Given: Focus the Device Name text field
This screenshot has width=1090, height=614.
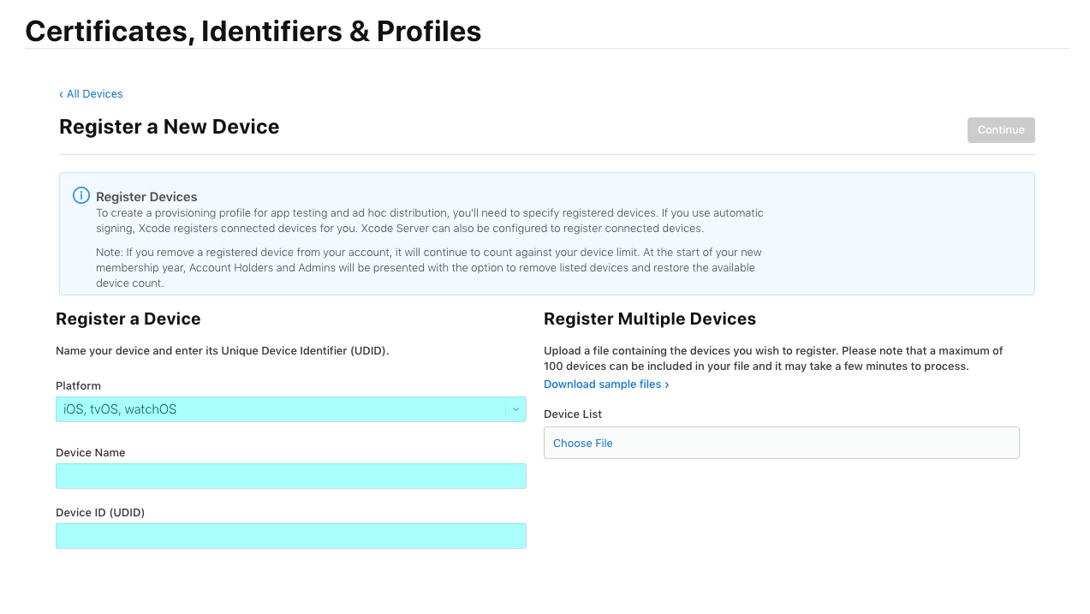Looking at the screenshot, I should (x=290, y=476).
